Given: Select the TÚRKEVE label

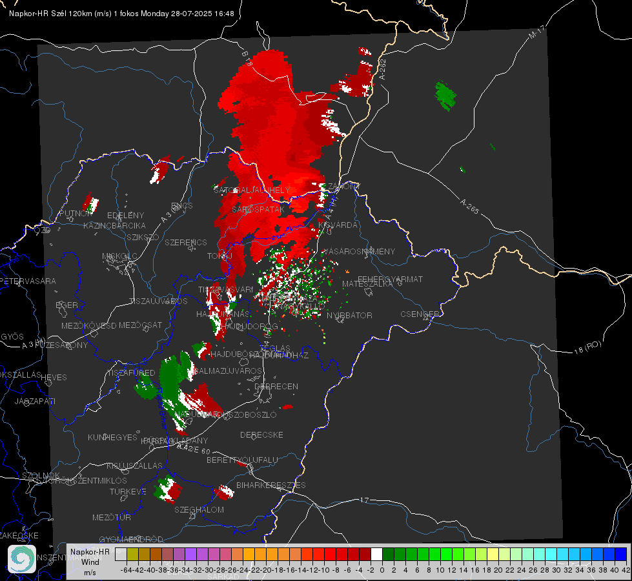Looking at the screenshot, I should coord(128,491).
